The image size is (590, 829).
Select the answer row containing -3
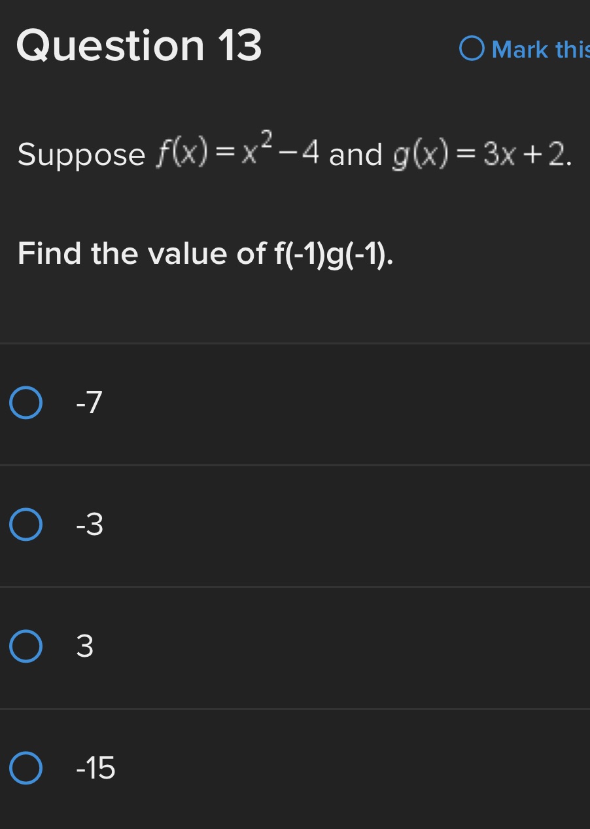(294, 524)
